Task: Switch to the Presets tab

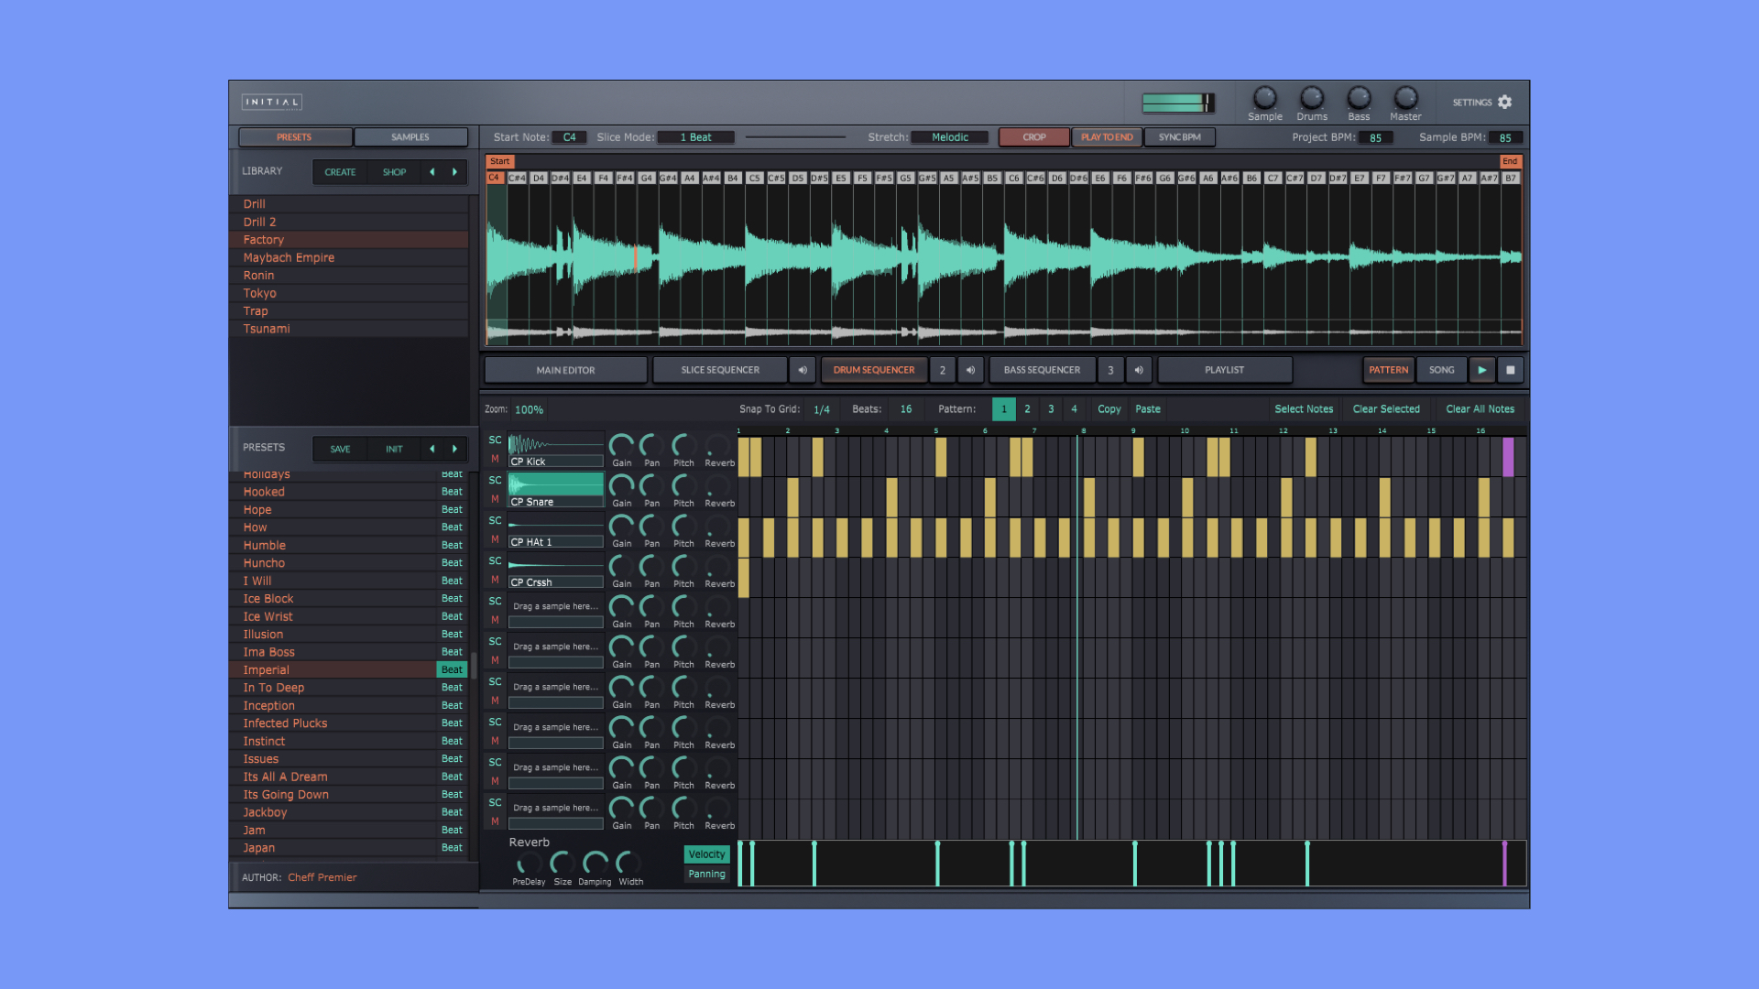Action: [x=295, y=137]
